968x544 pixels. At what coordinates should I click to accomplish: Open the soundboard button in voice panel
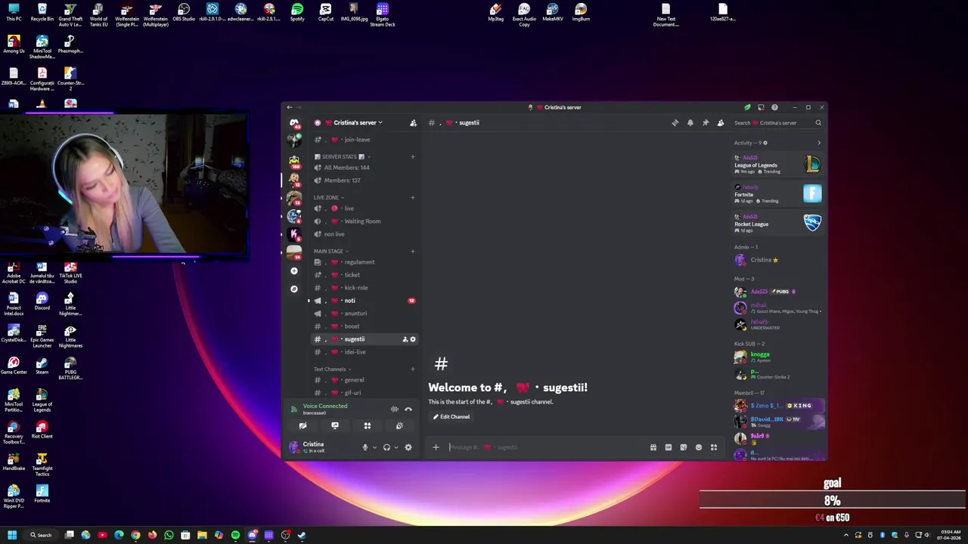[399, 425]
